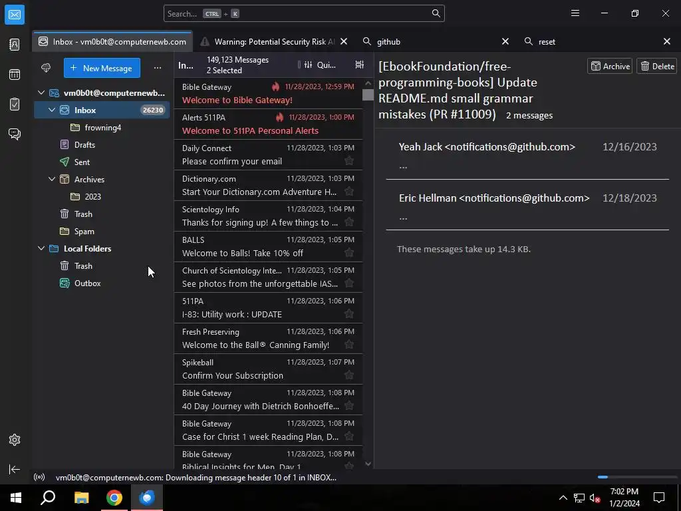Viewport: 681px width, 511px height.
Task: Click the Mail space icon
Action: 15,15
